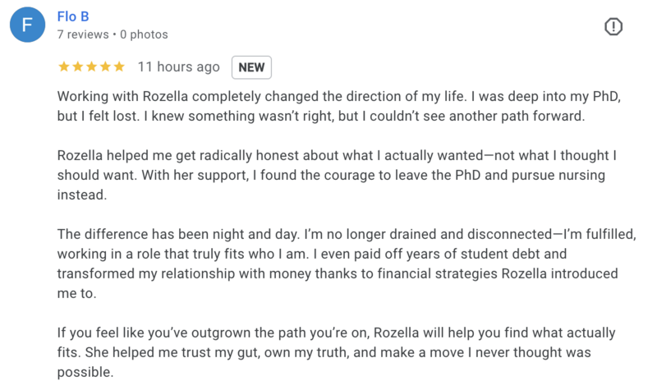This screenshot has height=390, width=657.
Task: Click the NEW badge beside timestamp
Action: [x=251, y=67]
